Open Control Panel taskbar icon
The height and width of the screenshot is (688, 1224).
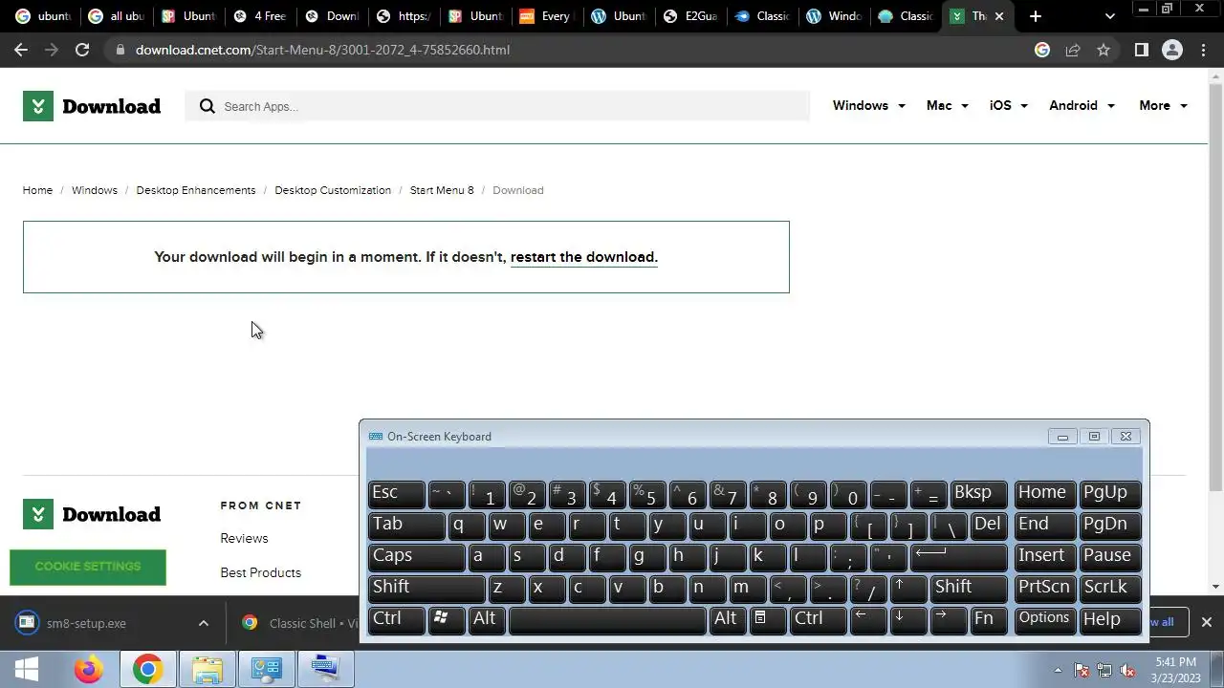tap(266, 669)
